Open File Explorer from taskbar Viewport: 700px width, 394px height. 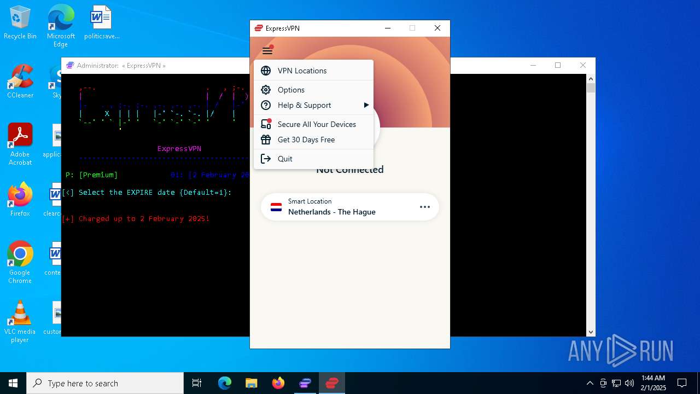pos(251,383)
